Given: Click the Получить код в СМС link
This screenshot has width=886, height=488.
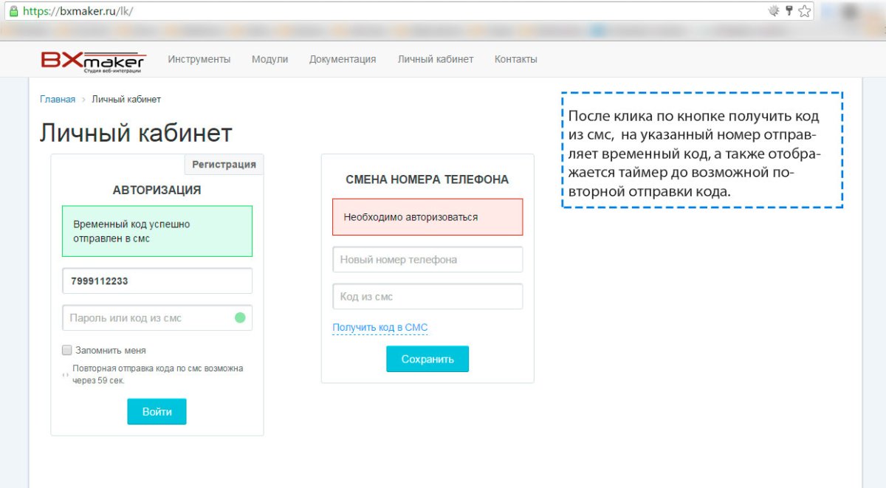Looking at the screenshot, I should (379, 327).
